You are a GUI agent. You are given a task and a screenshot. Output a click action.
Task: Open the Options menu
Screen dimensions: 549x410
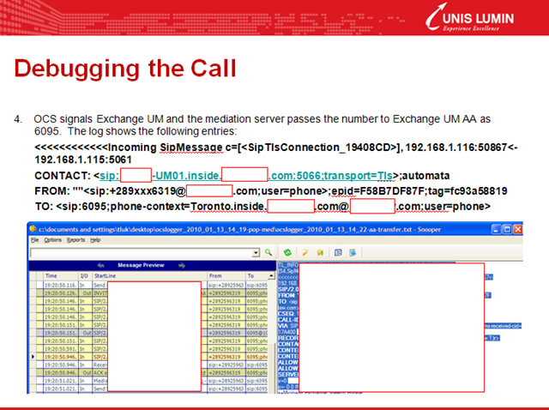pos(53,240)
